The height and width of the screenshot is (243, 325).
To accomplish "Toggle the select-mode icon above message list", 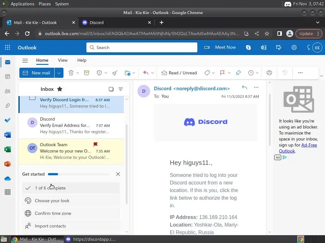I will point(111,89).
